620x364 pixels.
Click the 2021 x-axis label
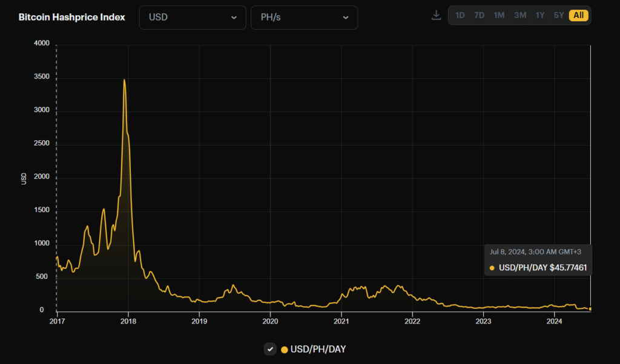click(341, 321)
